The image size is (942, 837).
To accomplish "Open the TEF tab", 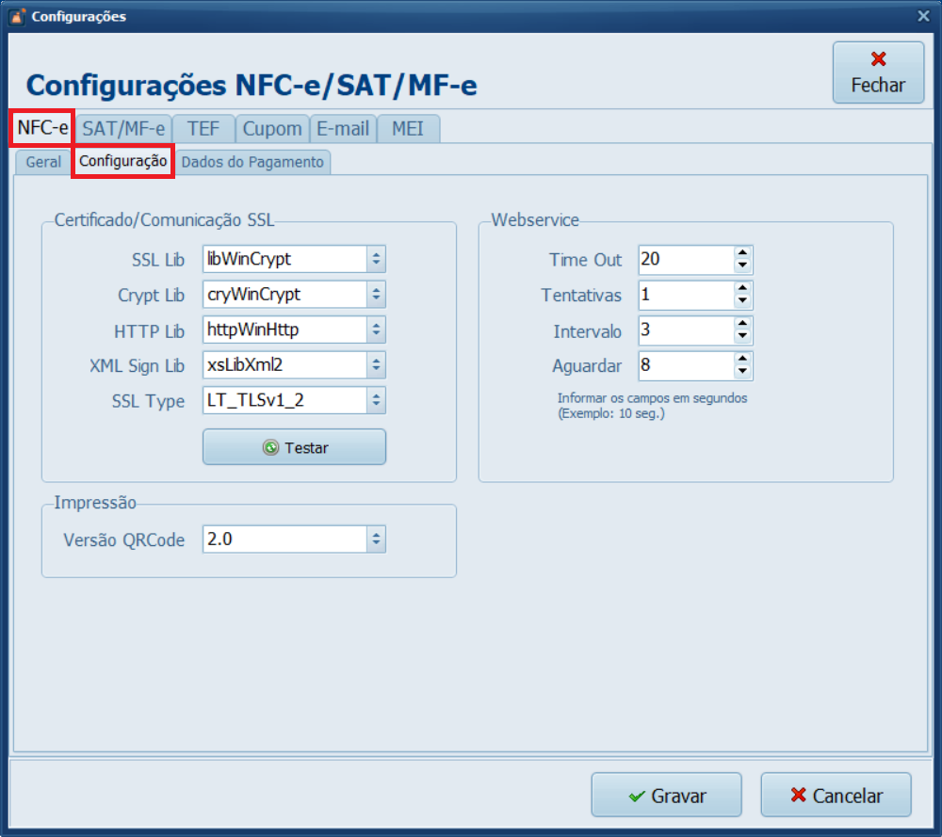I will click(x=203, y=129).
